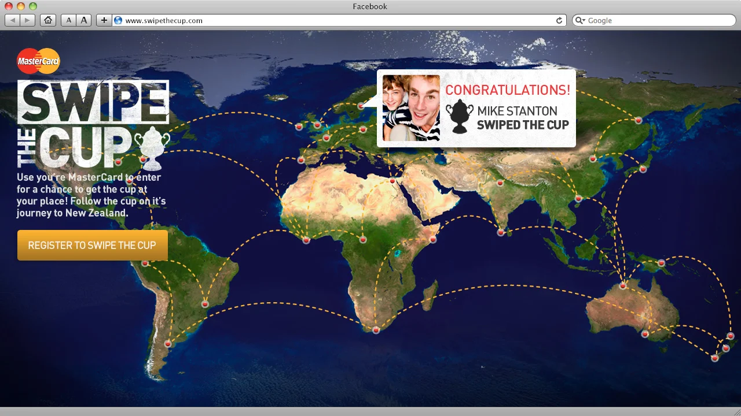Click the globe site icon in address bar

coord(119,20)
